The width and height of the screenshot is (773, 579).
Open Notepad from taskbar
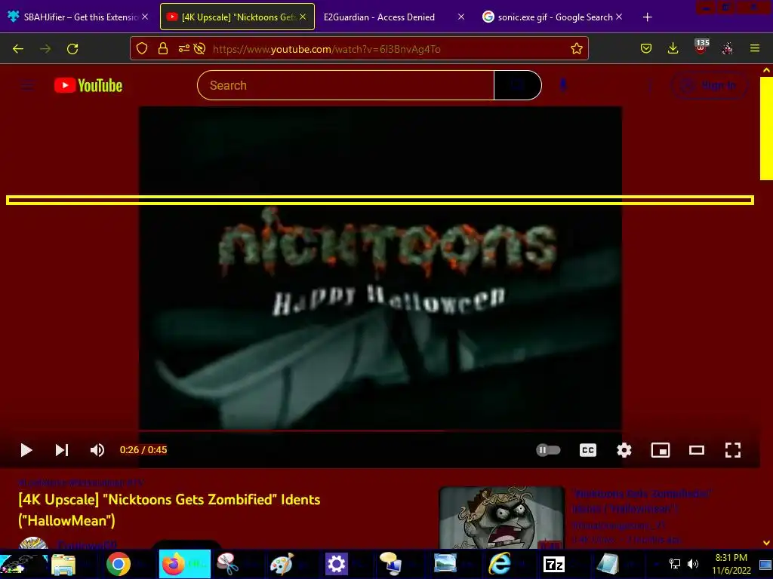coord(608,564)
